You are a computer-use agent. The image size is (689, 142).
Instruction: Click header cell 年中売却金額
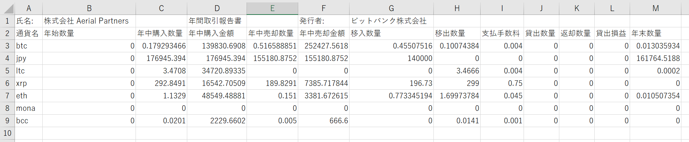pos(324,34)
